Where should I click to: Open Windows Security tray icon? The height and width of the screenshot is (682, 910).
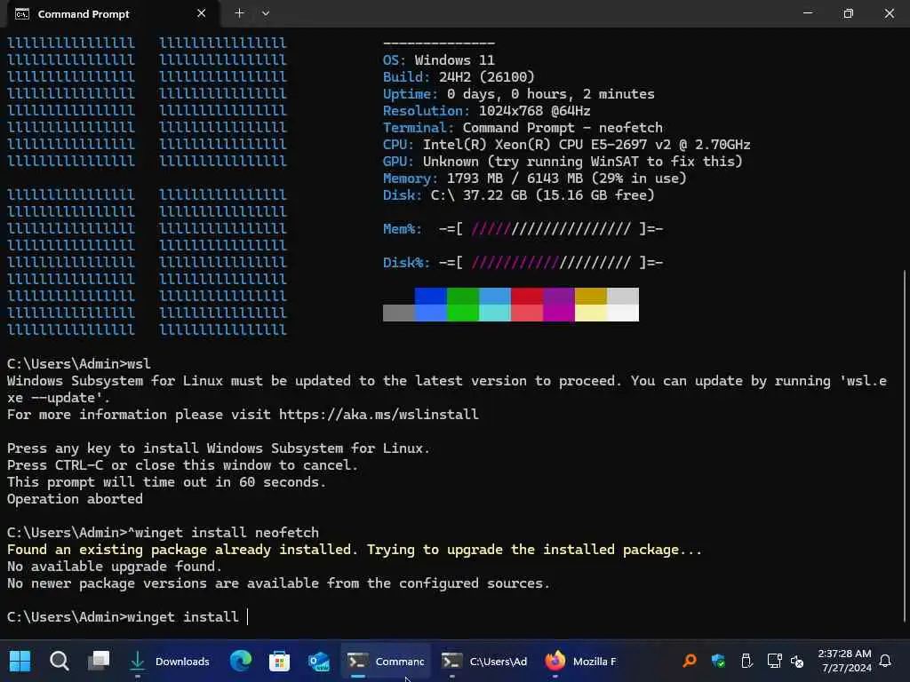[718, 661]
